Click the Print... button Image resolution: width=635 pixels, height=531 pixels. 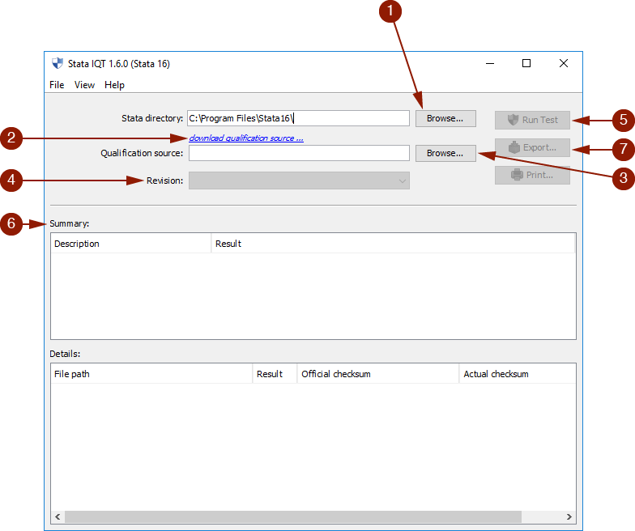[532, 175]
